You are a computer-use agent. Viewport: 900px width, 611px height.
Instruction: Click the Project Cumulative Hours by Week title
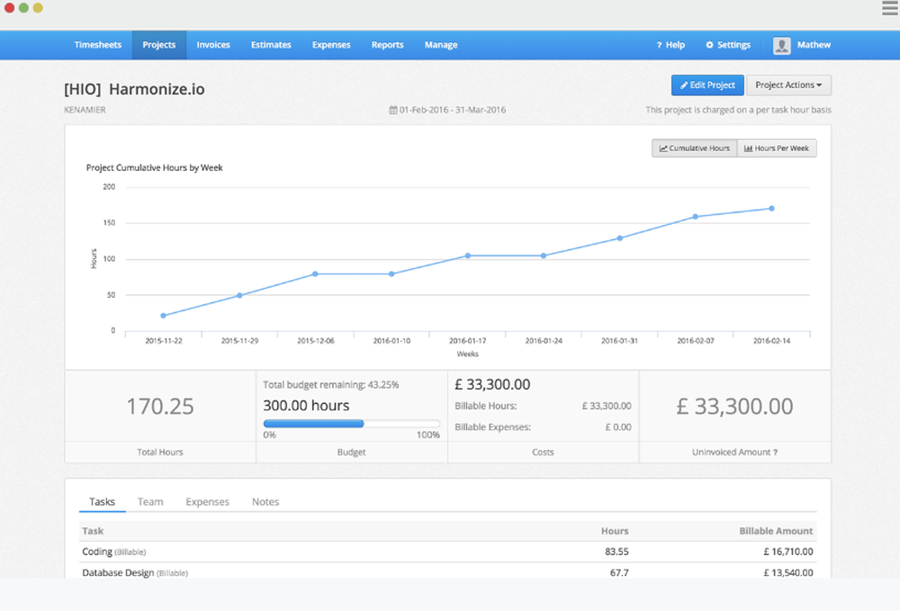[155, 167]
